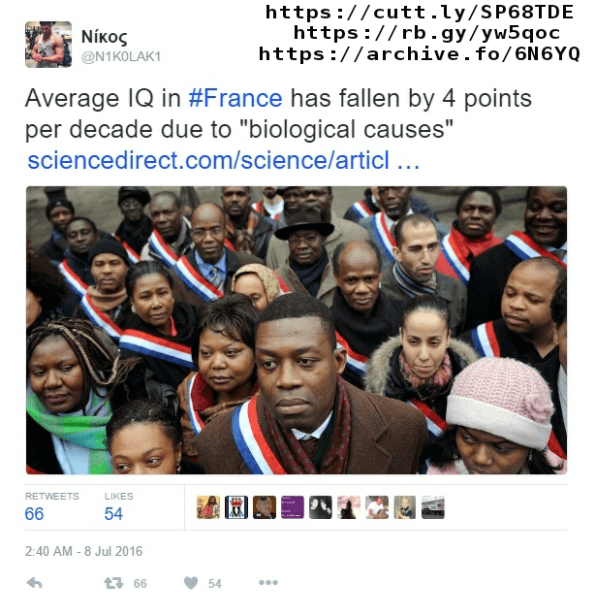Click the @N1K0LAK1 handle

pos(121,57)
